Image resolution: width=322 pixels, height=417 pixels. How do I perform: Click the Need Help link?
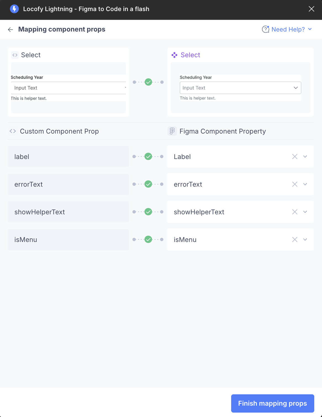click(x=288, y=29)
